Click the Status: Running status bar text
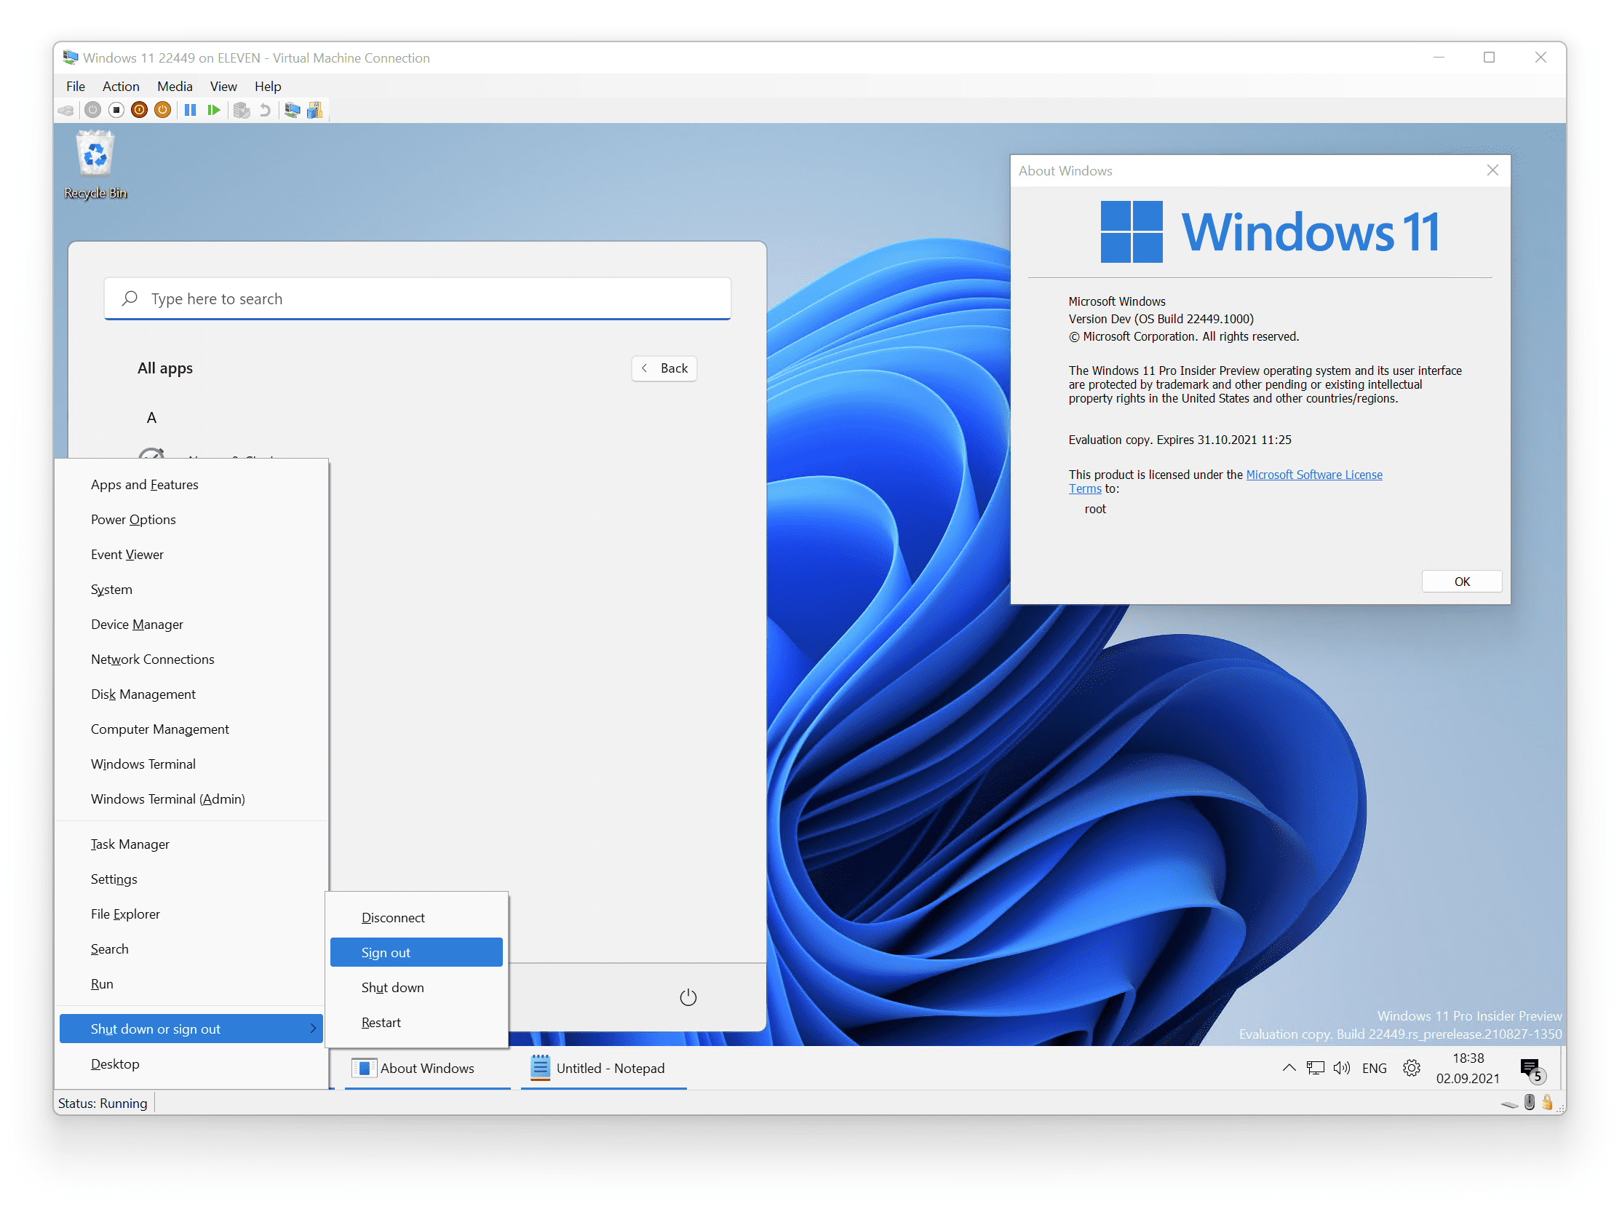The width and height of the screenshot is (1622, 1220). [x=103, y=1104]
